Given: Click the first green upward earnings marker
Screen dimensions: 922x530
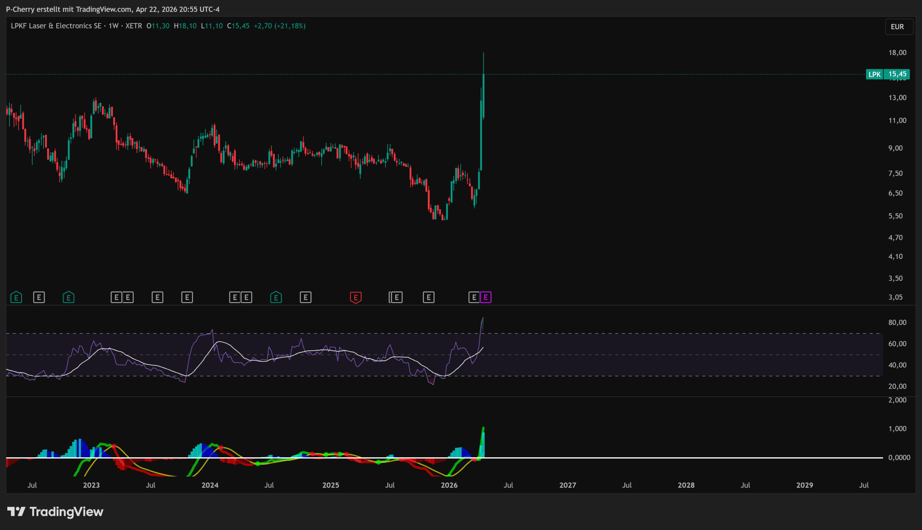Looking at the screenshot, I should click(16, 297).
